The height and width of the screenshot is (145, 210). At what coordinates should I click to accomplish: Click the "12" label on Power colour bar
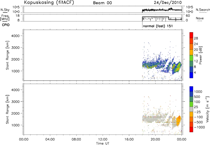[x=196, y=61]
